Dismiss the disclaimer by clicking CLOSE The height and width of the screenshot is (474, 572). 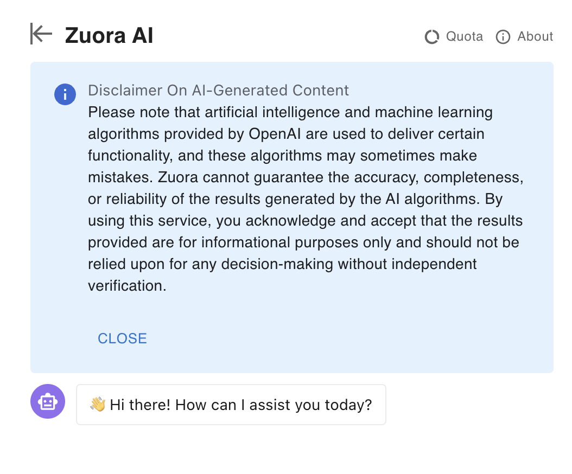coord(122,338)
